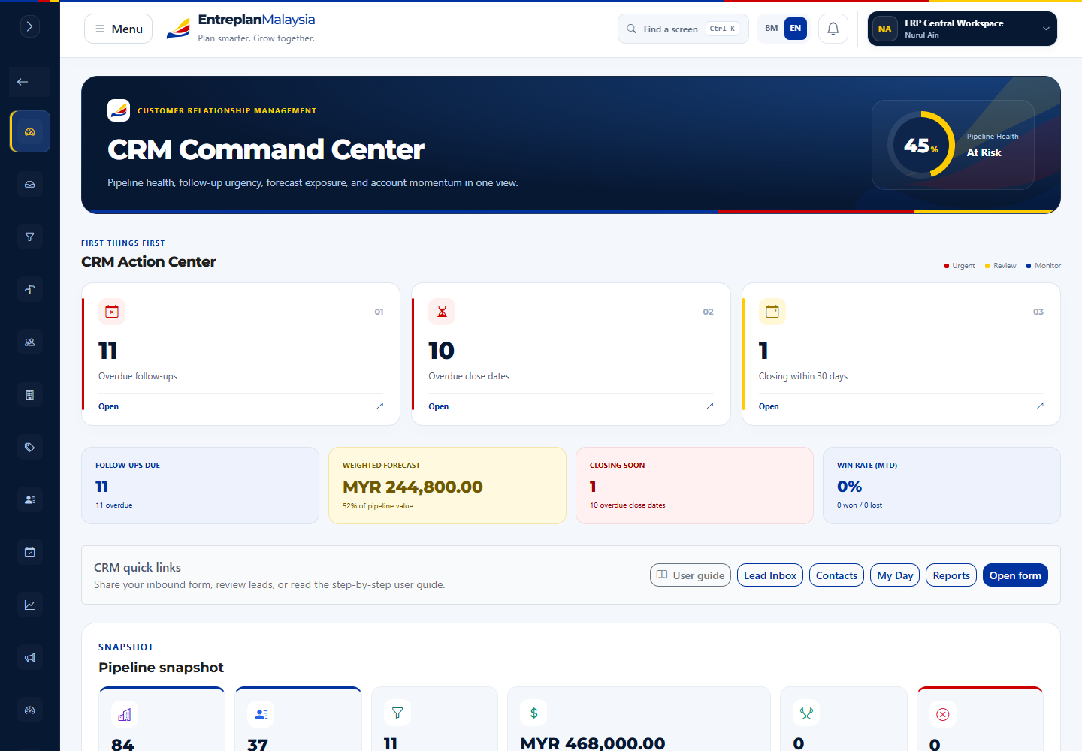The height and width of the screenshot is (751, 1082).
Task: Open the contact card sidebar icon
Action: point(30,499)
